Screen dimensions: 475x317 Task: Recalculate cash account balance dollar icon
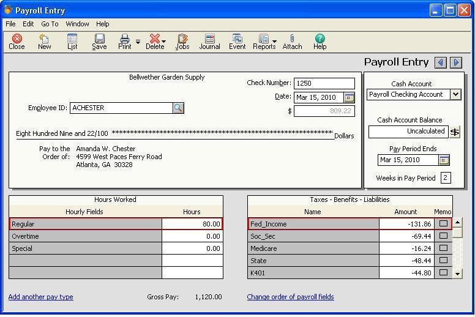(x=454, y=132)
